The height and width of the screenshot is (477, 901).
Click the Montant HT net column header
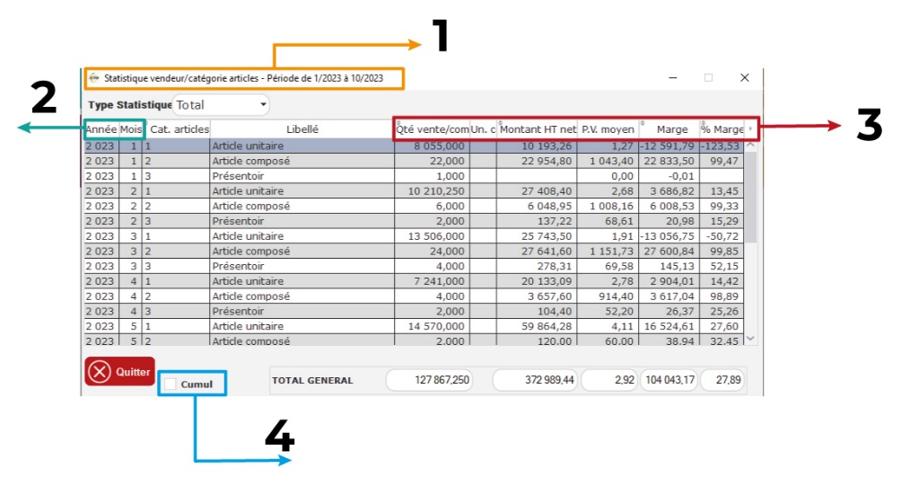[x=538, y=129]
